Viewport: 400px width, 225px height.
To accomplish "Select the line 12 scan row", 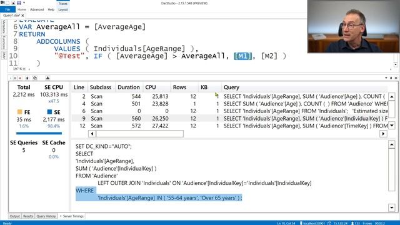I will (x=229, y=126).
